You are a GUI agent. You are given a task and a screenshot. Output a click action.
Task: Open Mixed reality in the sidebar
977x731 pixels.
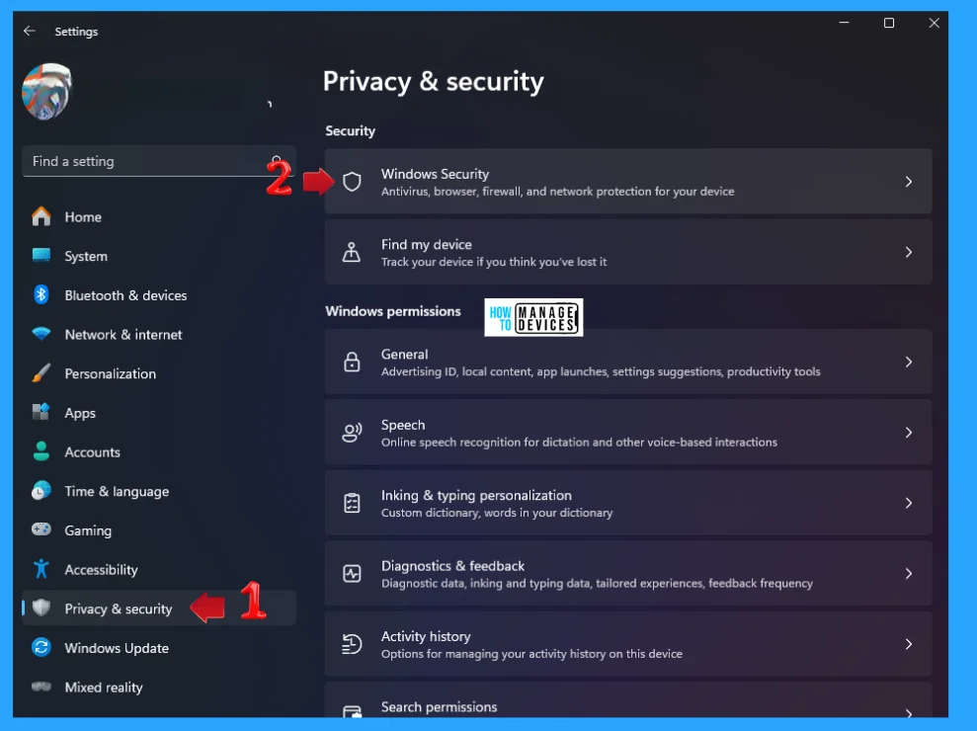(104, 688)
